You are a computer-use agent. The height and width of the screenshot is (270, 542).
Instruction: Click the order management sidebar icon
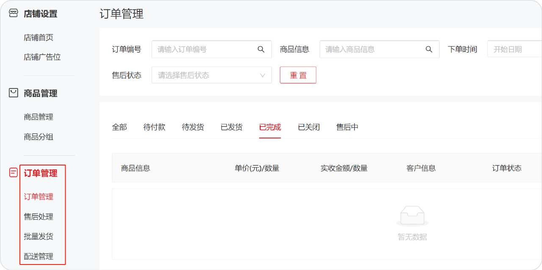14,173
